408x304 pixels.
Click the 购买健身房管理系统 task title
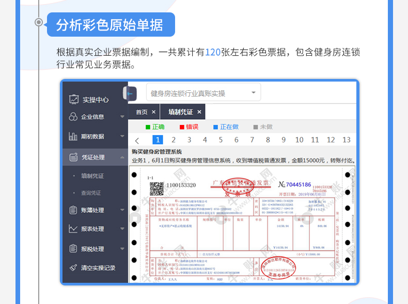(156, 152)
